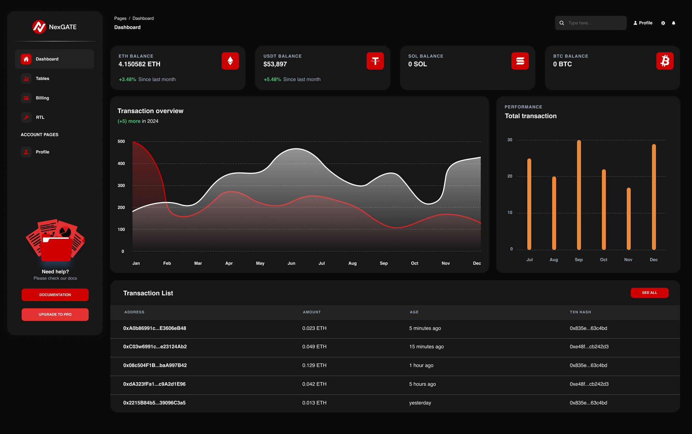Click the AGE column header

click(414, 312)
